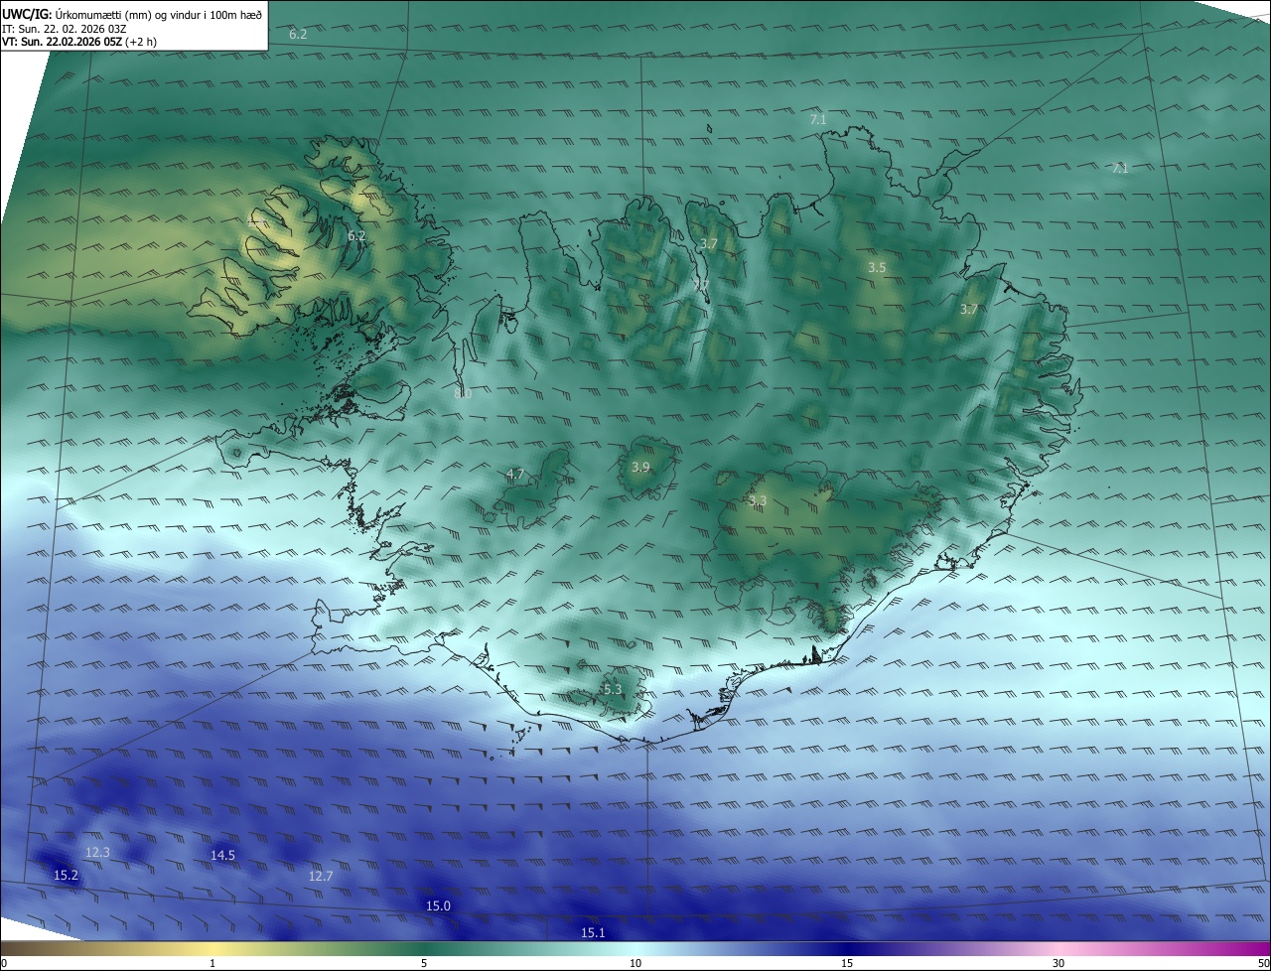Click the color scale tick label 30
Image resolution: width=1271 pixels, height=971 pixels.
(x=1059, y=963)
